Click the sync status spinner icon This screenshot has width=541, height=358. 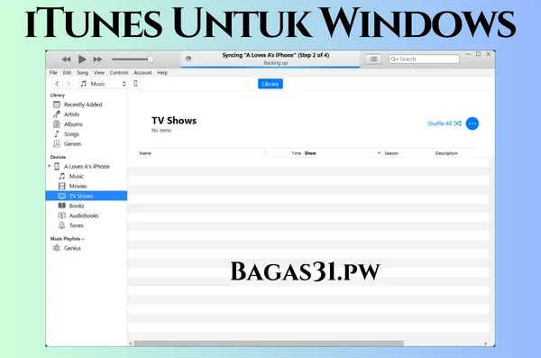click(188, 59)
